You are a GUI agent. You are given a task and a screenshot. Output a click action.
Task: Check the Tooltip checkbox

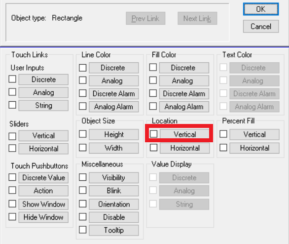tap(82, 230)
